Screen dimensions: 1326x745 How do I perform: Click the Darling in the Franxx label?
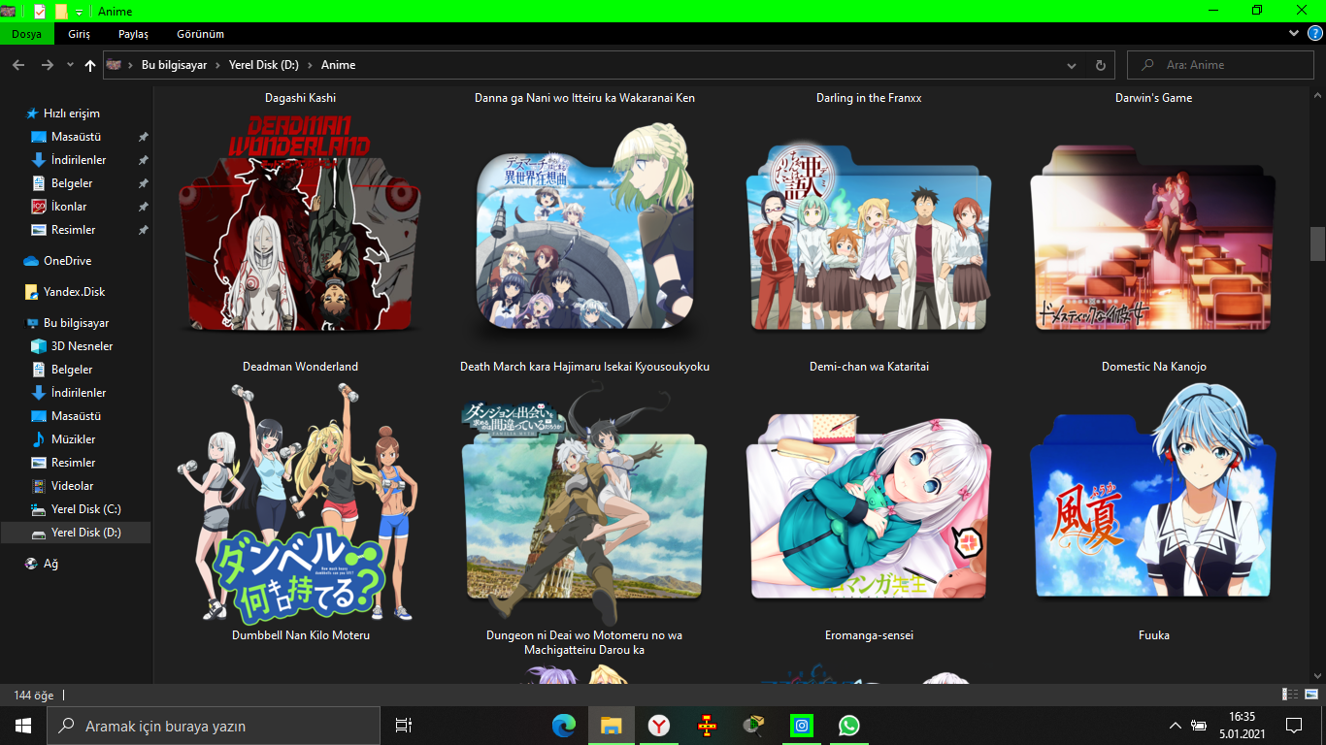coord(869,98)
